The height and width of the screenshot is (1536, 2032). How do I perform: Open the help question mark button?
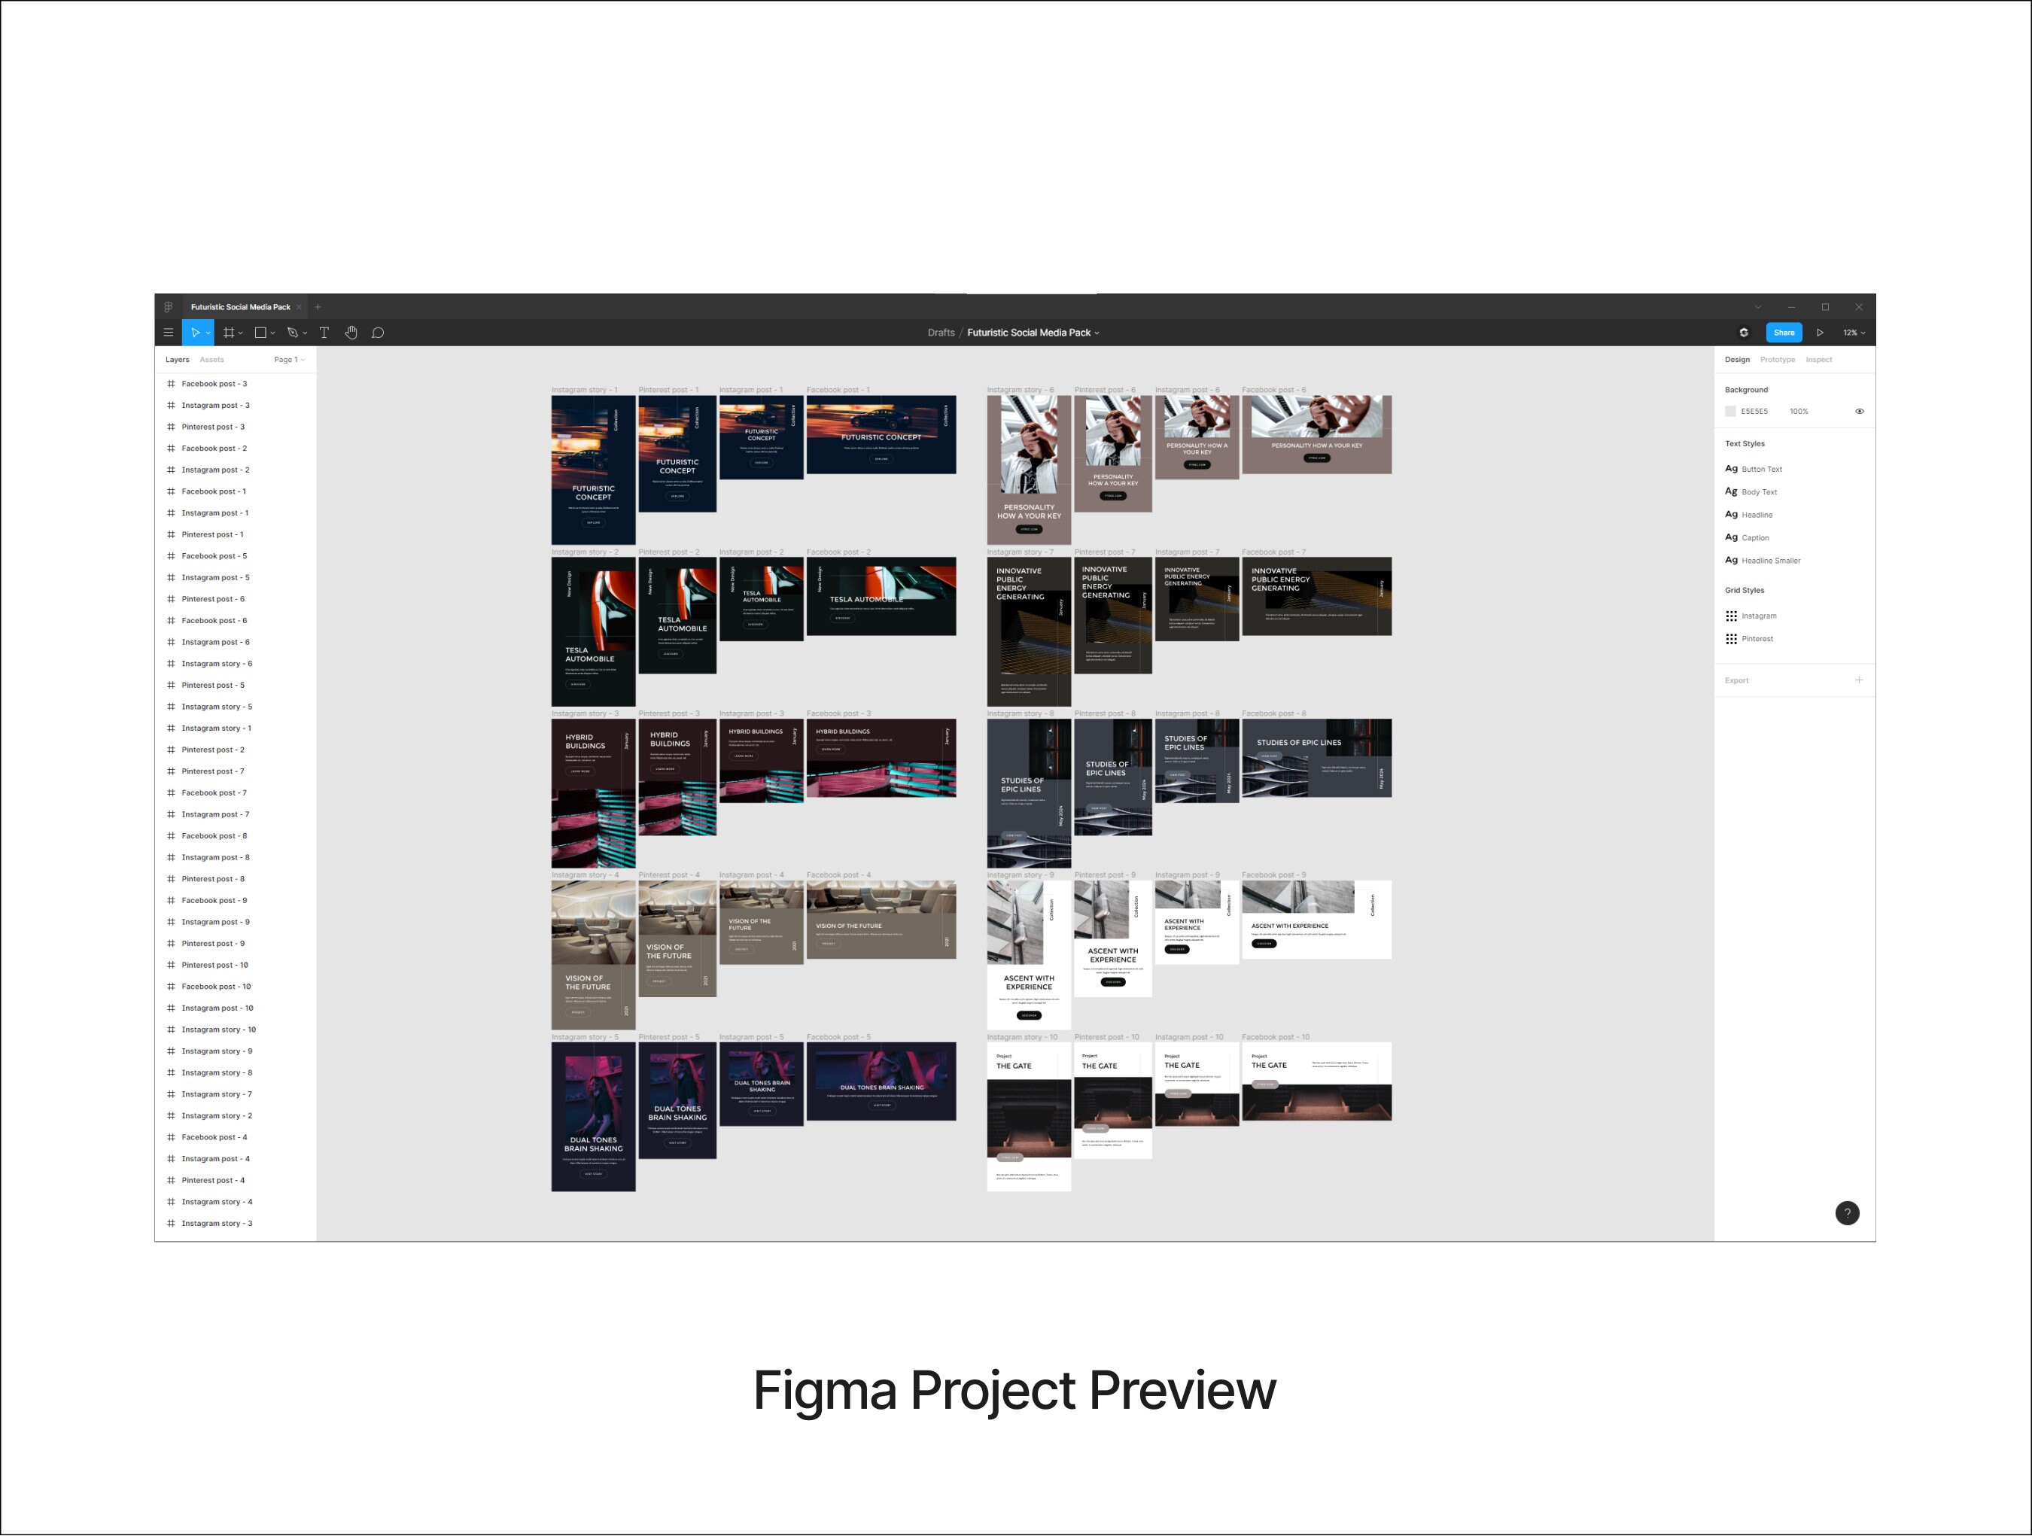coord(1848,1212)
